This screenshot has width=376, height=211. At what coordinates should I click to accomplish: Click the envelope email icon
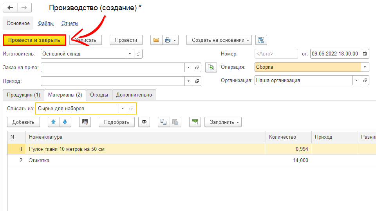pyautogui.click(x=156, y=40)
